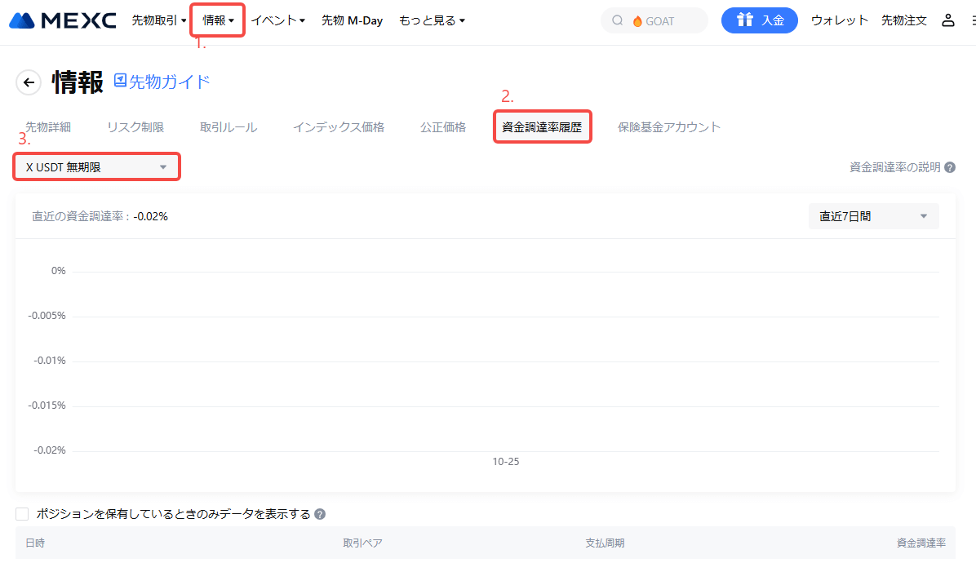976x563 pixels.
Task: Click the help icon beside 資金調達率の説明
Action: (x=950, y=167)
